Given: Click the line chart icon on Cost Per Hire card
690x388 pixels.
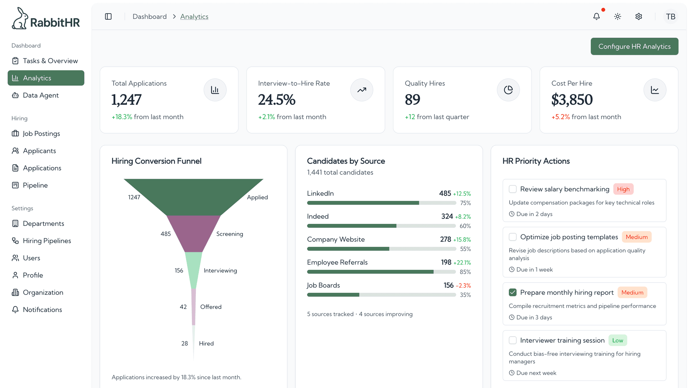Looking at the screenshot, I should point(655,90).
